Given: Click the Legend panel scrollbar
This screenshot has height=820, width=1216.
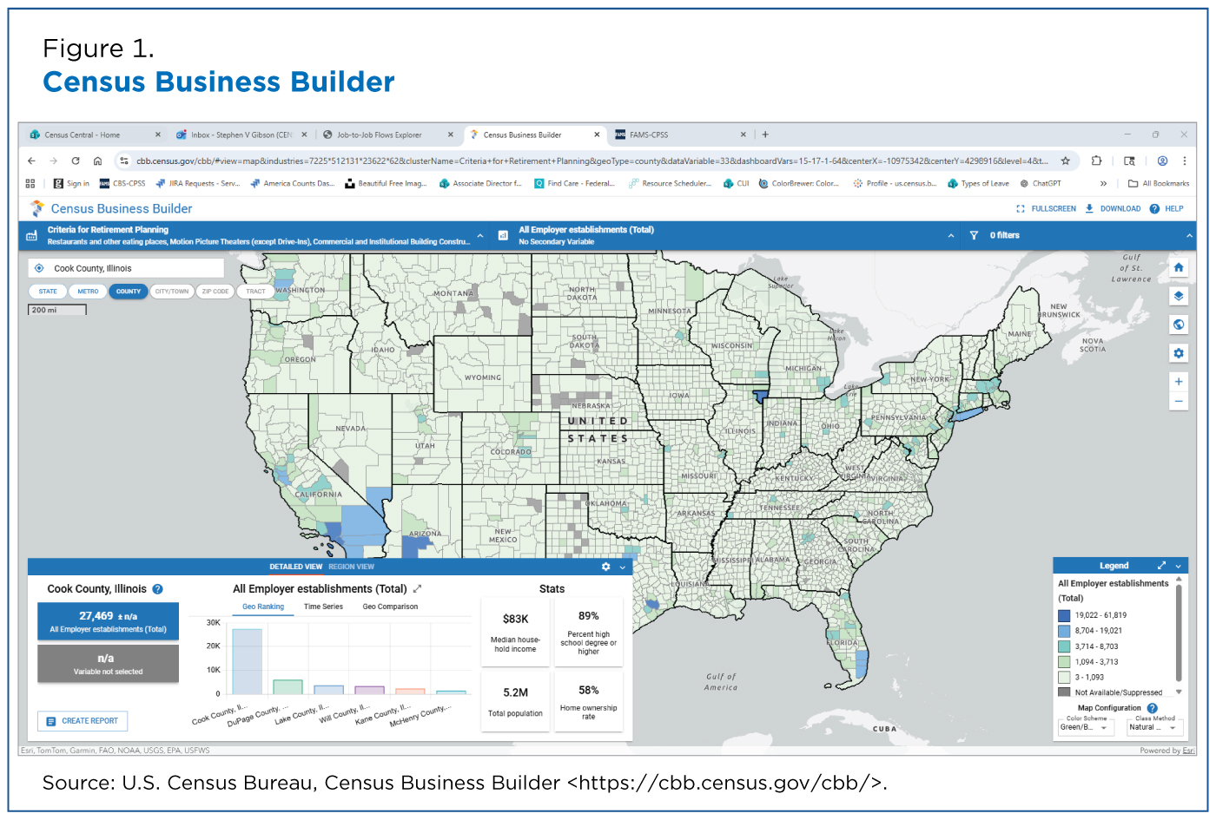Looking at the screenshot, I should pyautogui.click(x=1179, y=633).
